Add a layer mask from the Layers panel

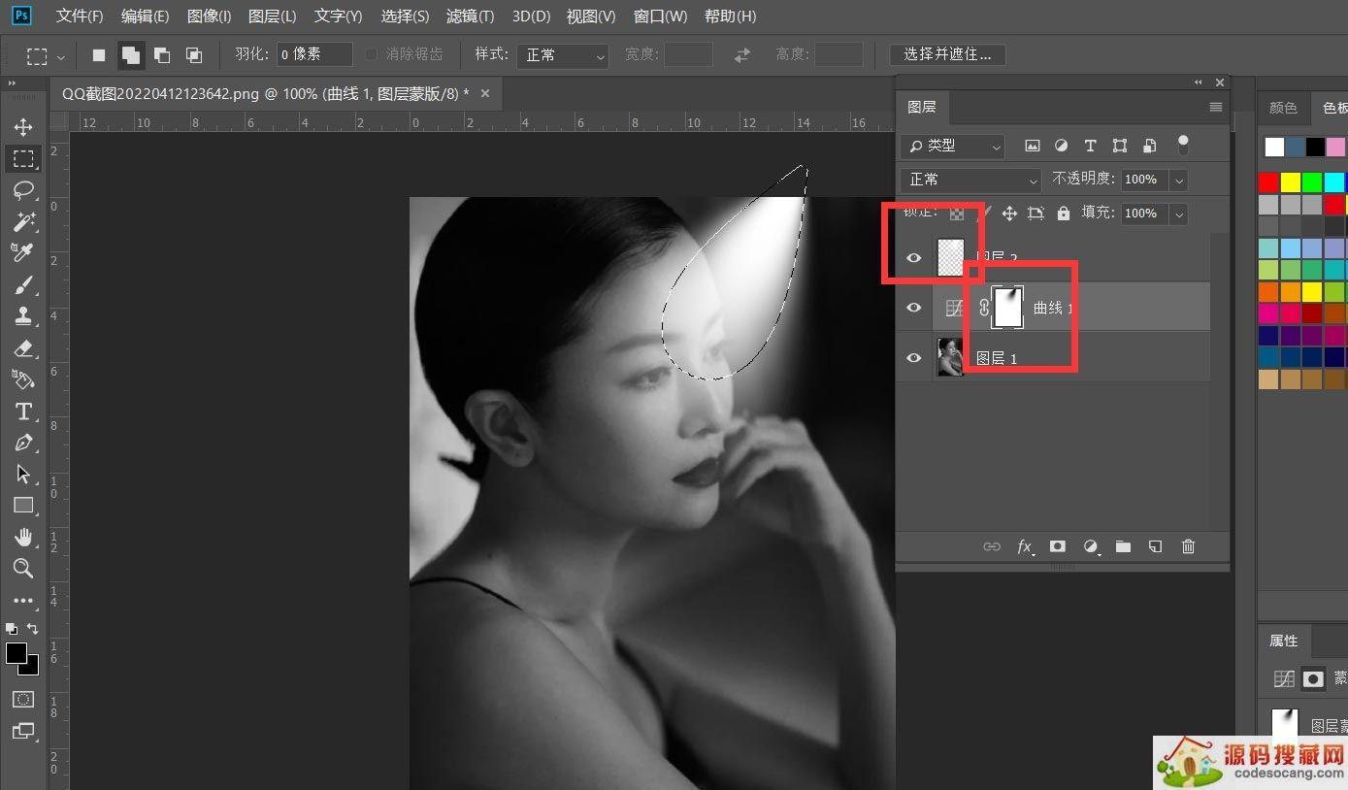point(1057,546)
